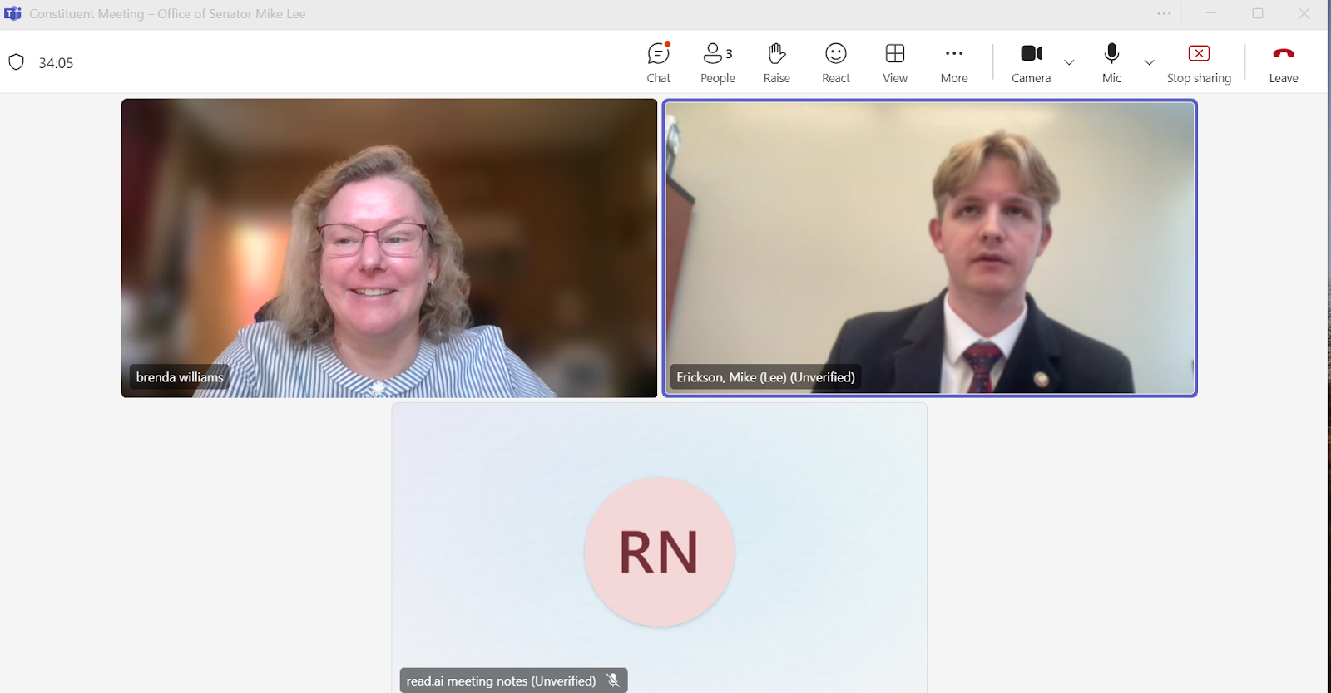Expand the Camera options chevron

[x=1069, y=62]
